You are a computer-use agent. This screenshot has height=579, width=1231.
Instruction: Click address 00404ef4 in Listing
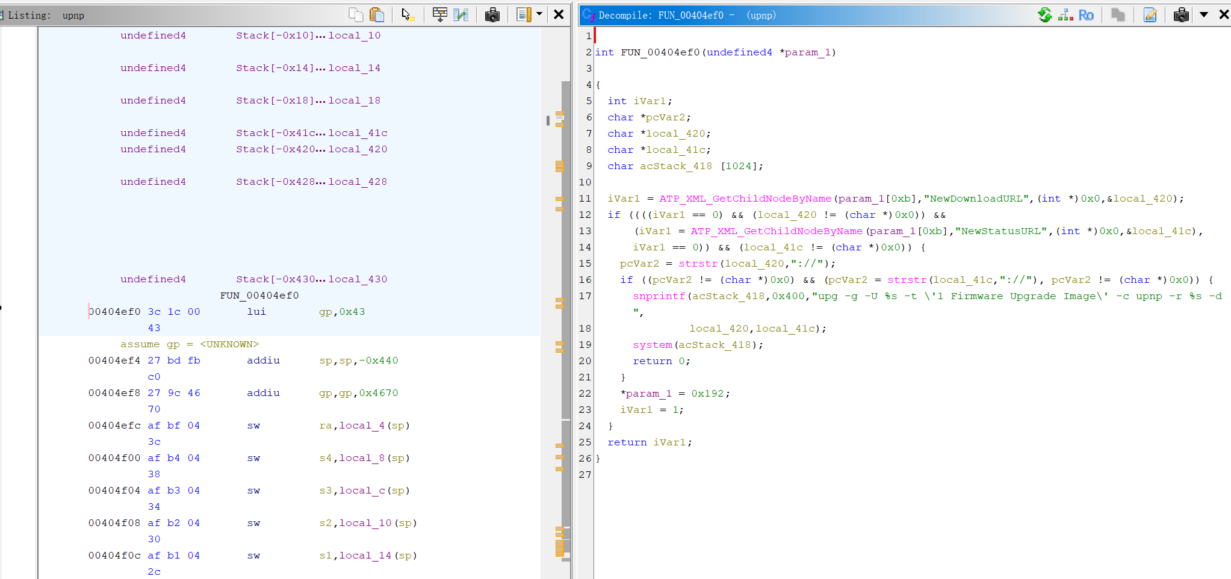coord(114,360)
